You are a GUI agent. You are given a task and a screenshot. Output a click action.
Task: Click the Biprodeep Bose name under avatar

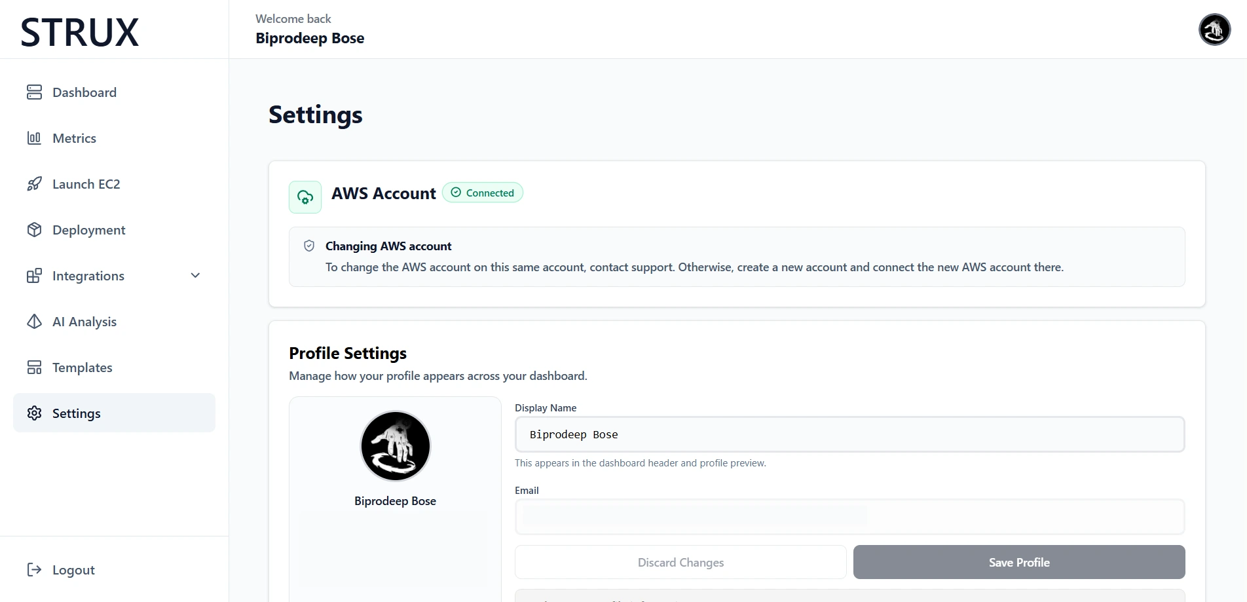395,501
